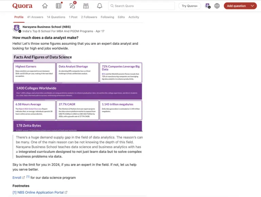This screenshot has height=197, width=261.
Task: Open the profile avatar menu
Action: pos(207,6)
